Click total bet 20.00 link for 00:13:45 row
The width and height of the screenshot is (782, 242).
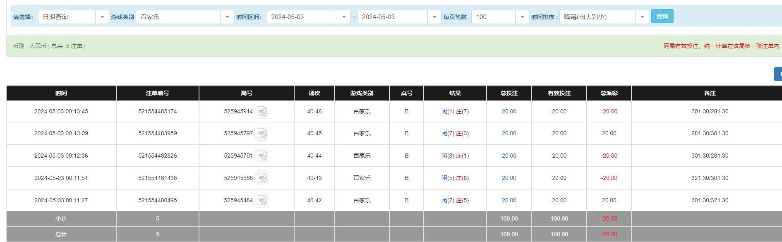(509, 112)
